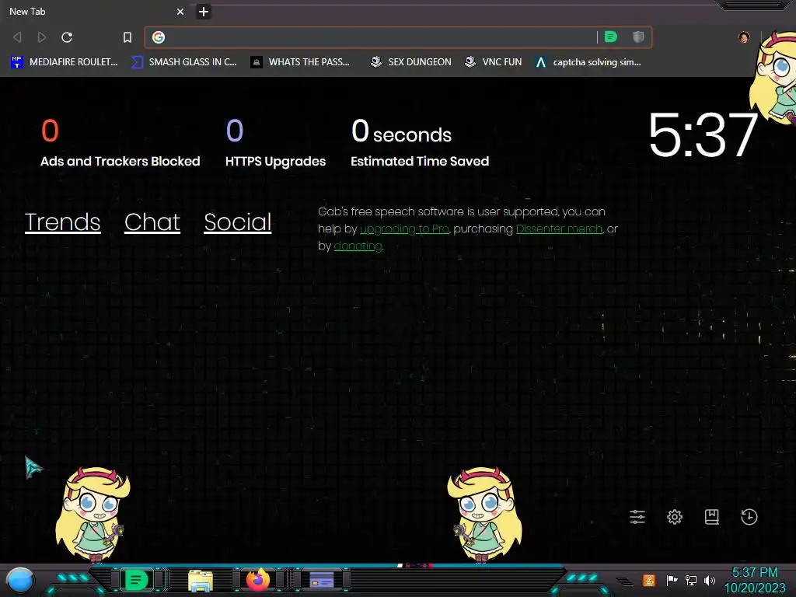Reload the New Tab page
The image size is (796, 597).
67,37
